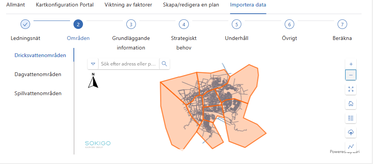373x164 pixels.
Task: Select Dagvattenområden in the side menu
Action: pyautogui.click(x=38, y=74)
